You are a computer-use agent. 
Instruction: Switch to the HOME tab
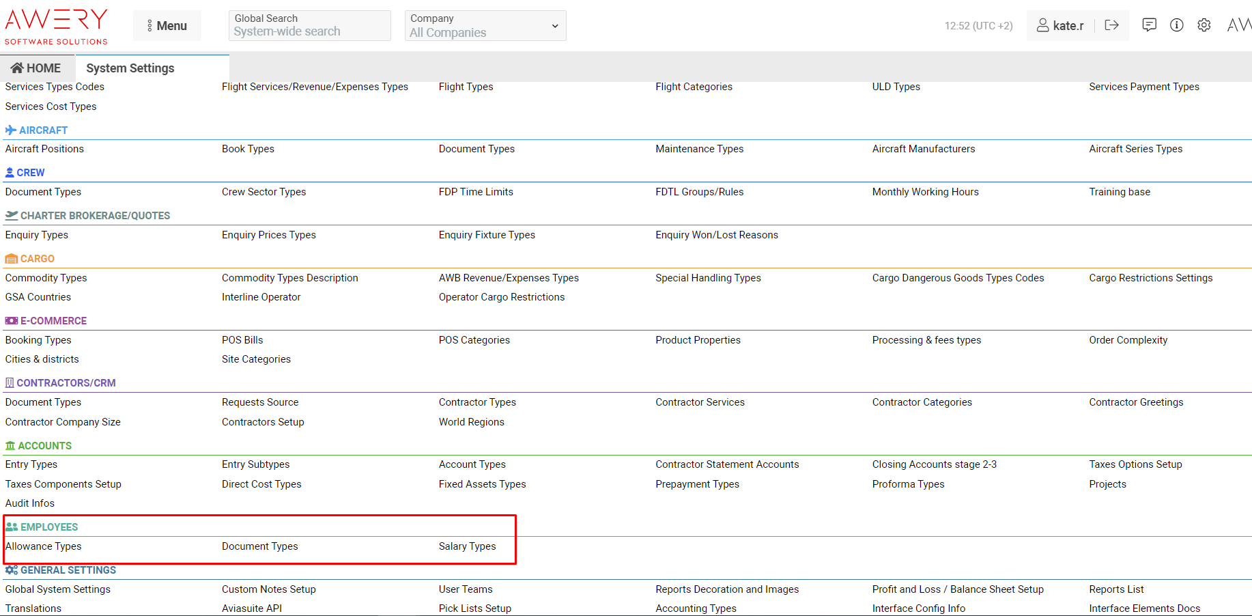tap(36, 68)
